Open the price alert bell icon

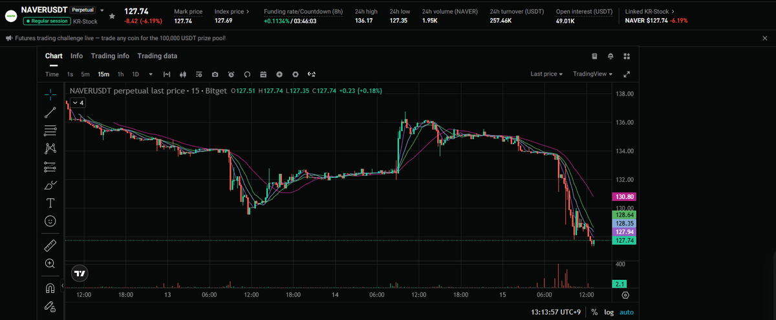pos(610,56)
